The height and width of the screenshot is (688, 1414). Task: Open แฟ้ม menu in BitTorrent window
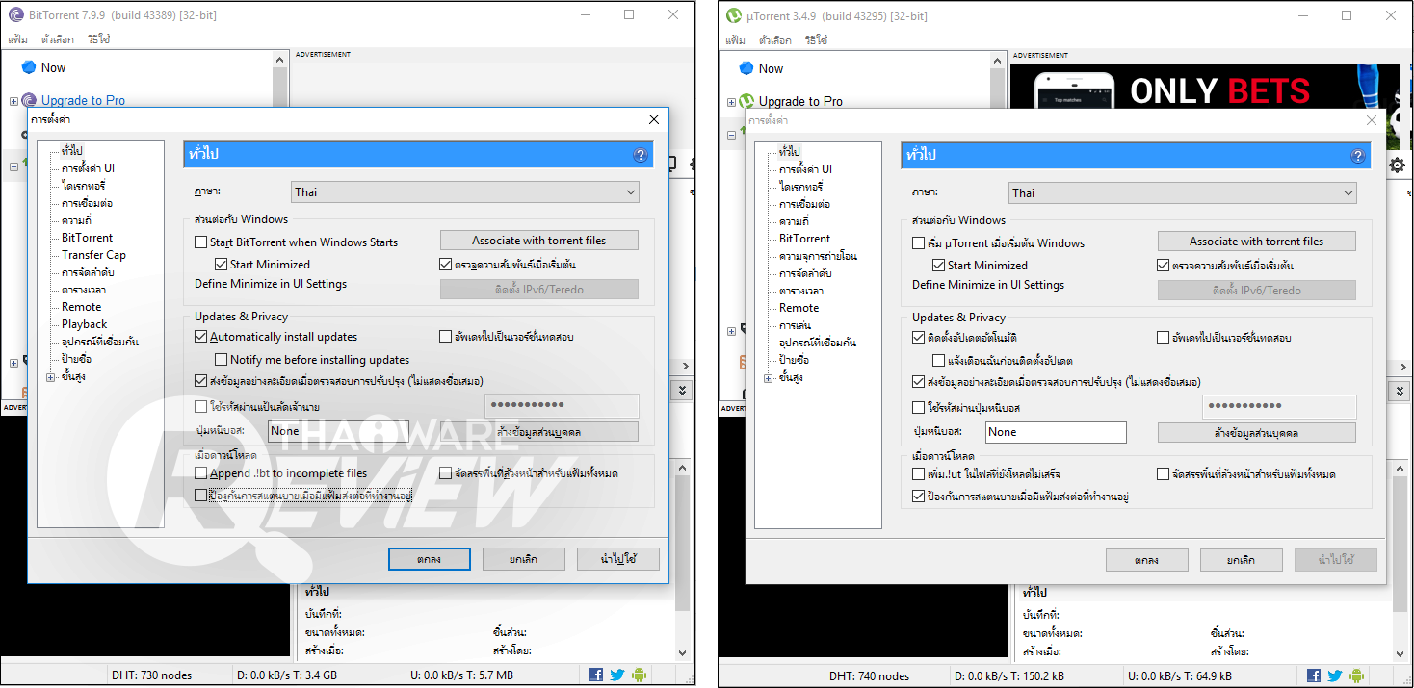(17, 39)
